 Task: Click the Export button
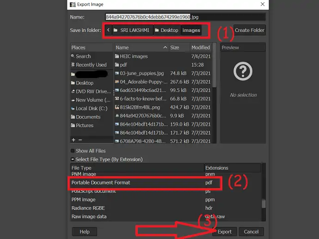coord(225,232)
